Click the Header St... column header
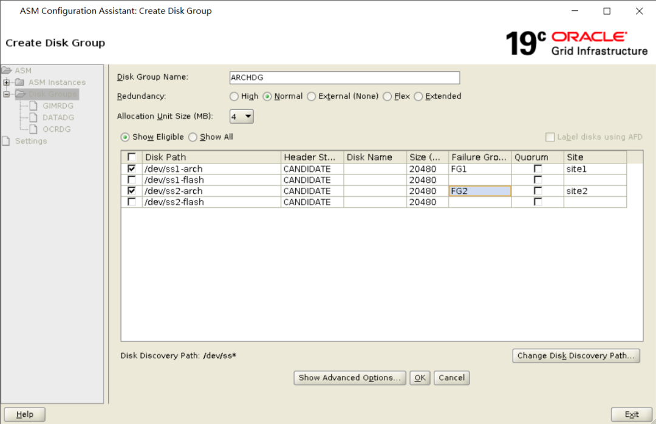Screen dimensions: 656x424 pyautogui.click(x=312, y=157)
